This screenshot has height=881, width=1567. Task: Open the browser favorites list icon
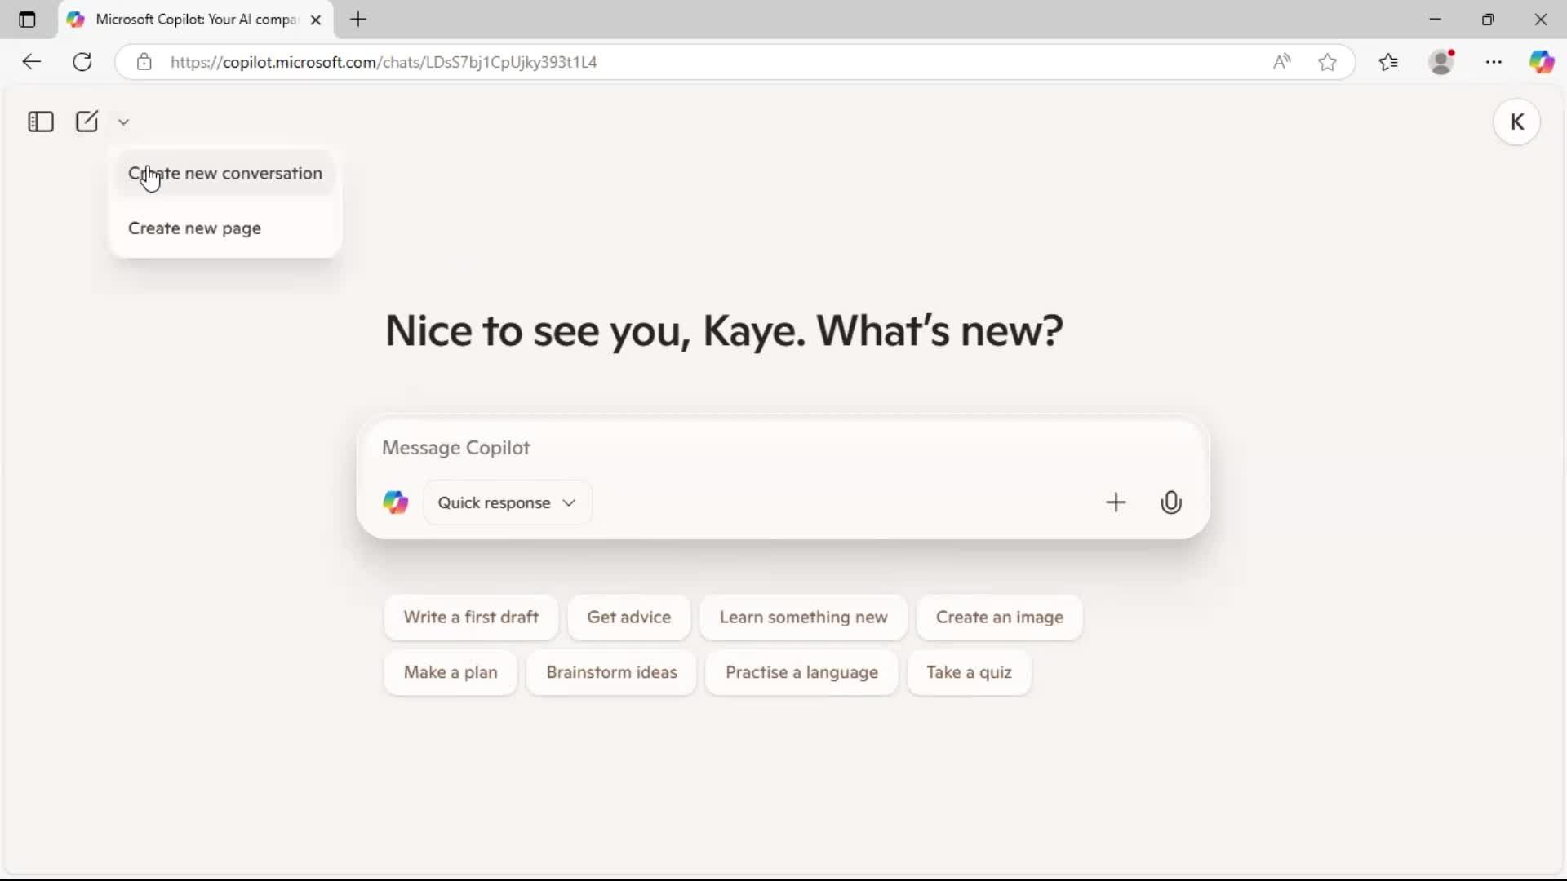click(x=1387, y=62)
